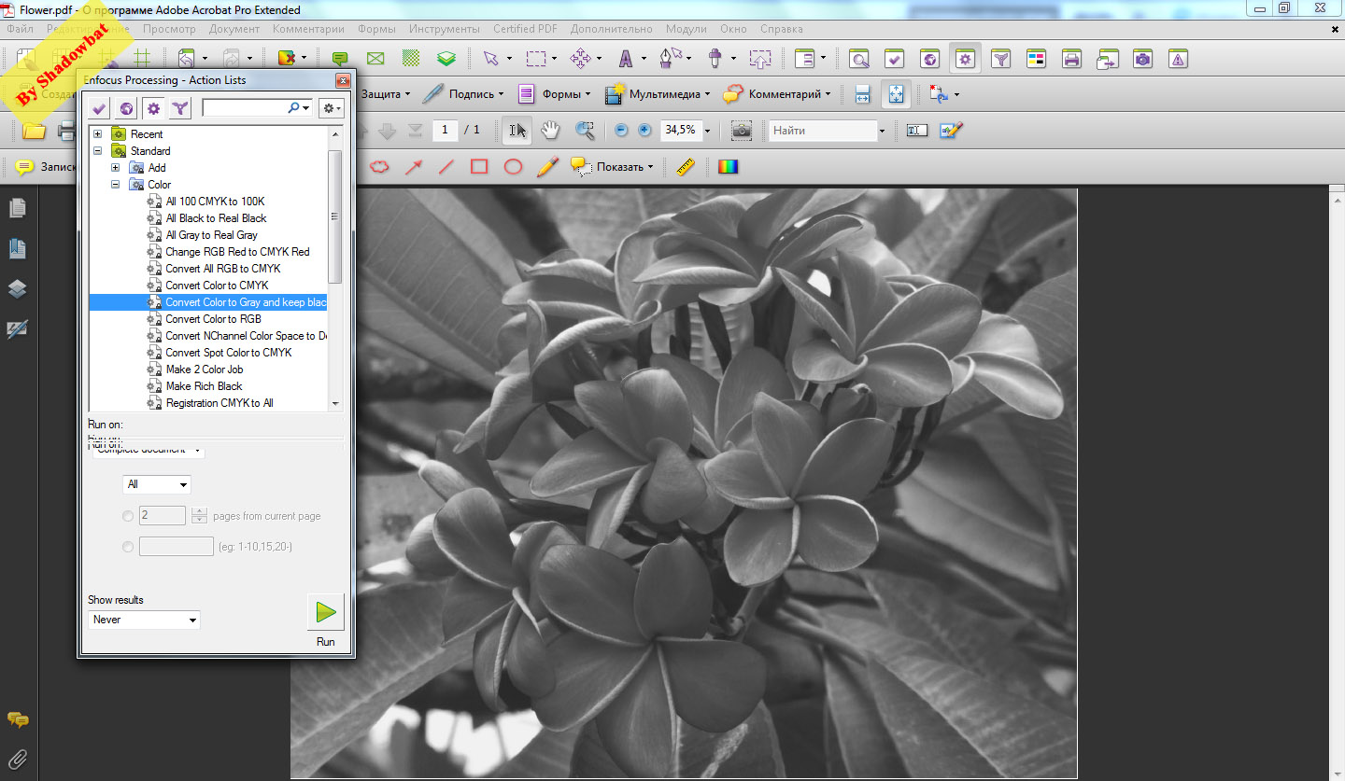The width and height of the screenshot is (1345, 781).
Task: Open the Комментарий toolbar button
Action: click(778, 94)
